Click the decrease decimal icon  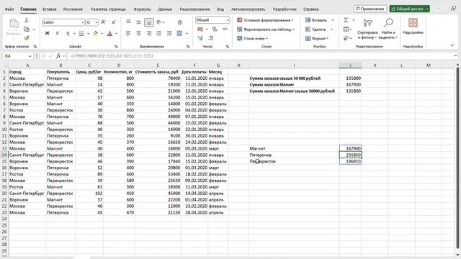(211, 38)
